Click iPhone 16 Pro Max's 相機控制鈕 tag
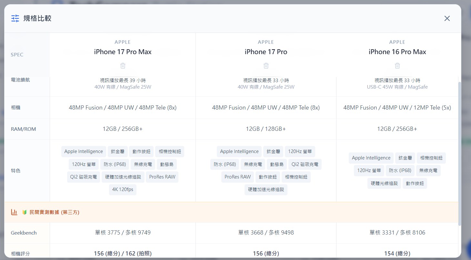Viewport: 471px width, 260px height. click(x=431, y=158)
